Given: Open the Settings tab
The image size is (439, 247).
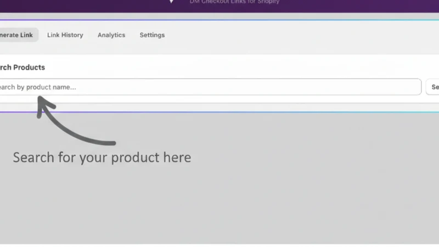Looking at the screenshot, I should 152,35.
